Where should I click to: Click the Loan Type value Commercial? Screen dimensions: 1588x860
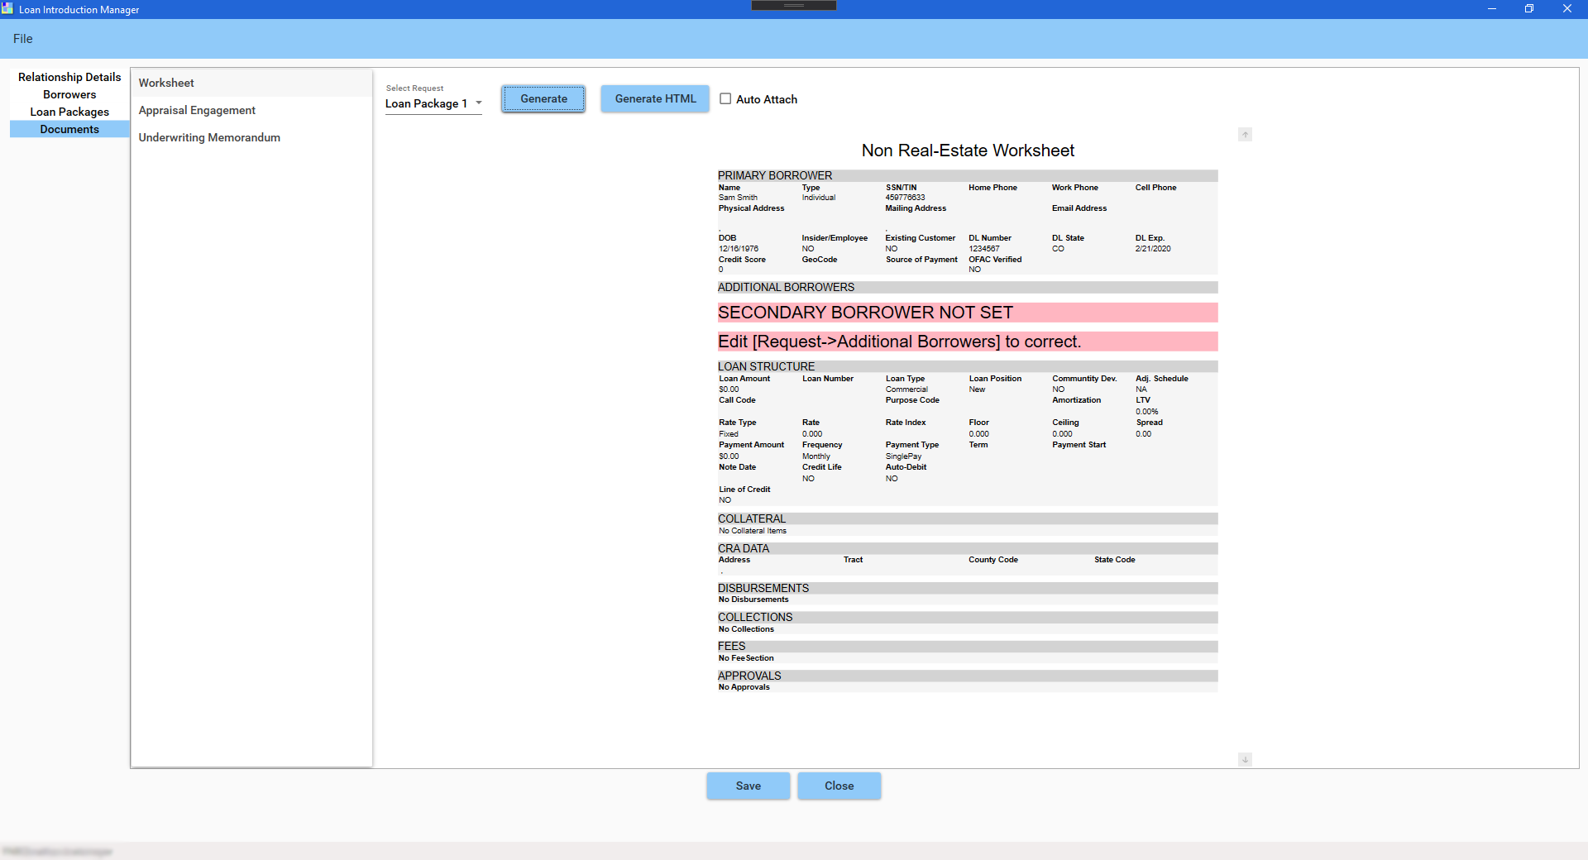906,389
